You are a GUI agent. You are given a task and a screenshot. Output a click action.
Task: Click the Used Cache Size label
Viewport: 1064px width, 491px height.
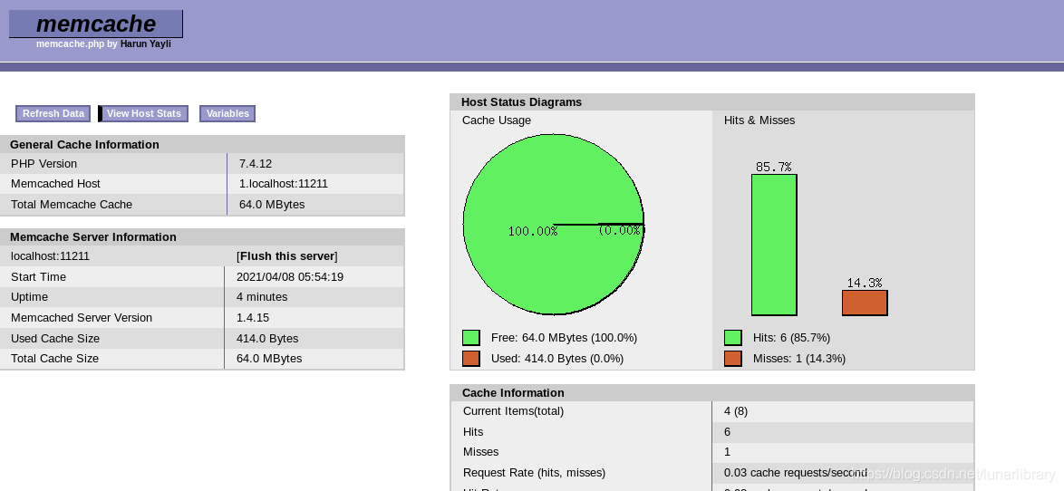(x=55, y=339)
